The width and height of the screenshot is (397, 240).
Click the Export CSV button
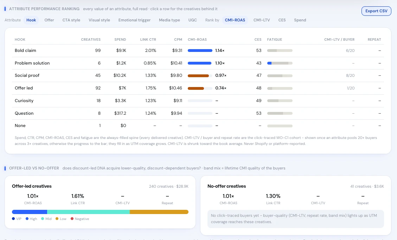click(x=376, y=11)
